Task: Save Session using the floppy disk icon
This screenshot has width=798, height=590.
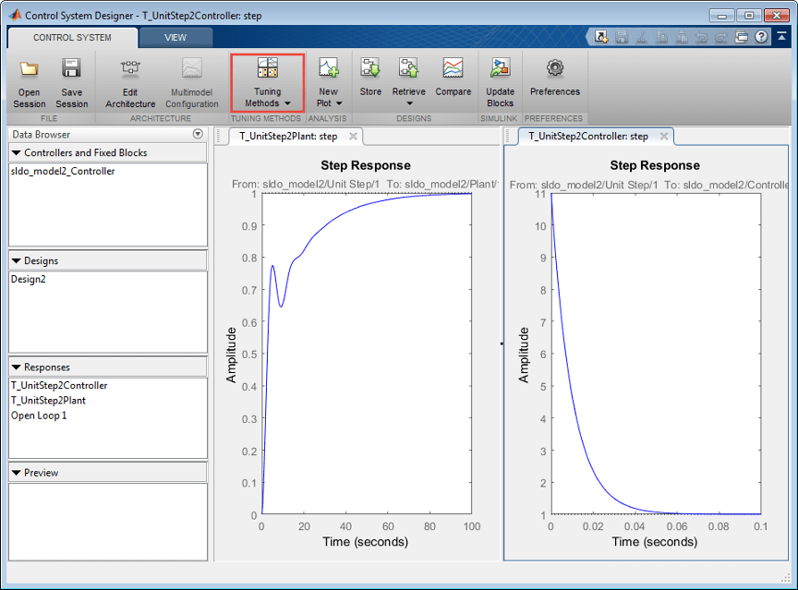Action: [x=71, y=68]
